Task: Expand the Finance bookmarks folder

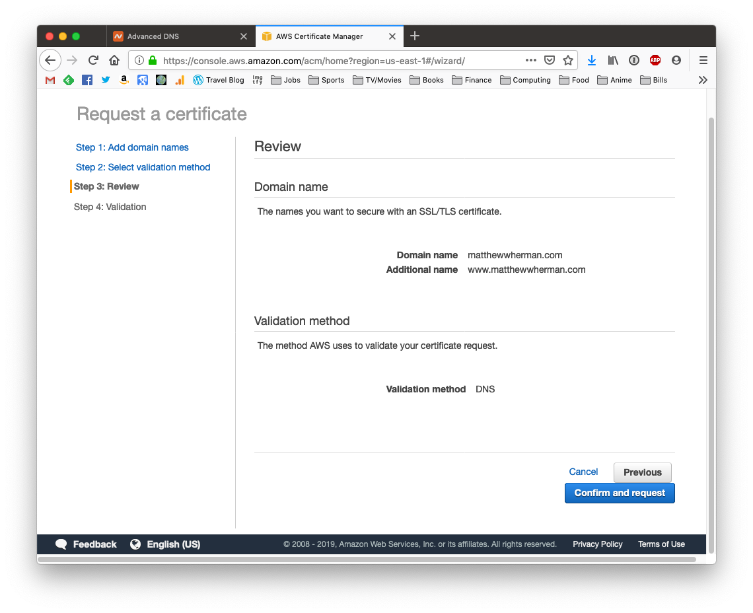Action: (472, 80)
